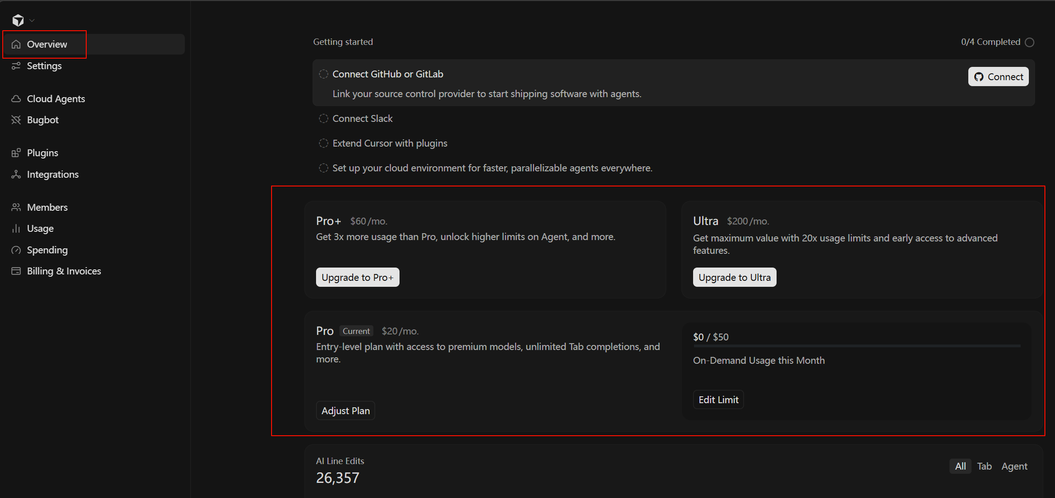Click the Integrations nodes icon
The image size is (1055, 498).
coord(16,175)
